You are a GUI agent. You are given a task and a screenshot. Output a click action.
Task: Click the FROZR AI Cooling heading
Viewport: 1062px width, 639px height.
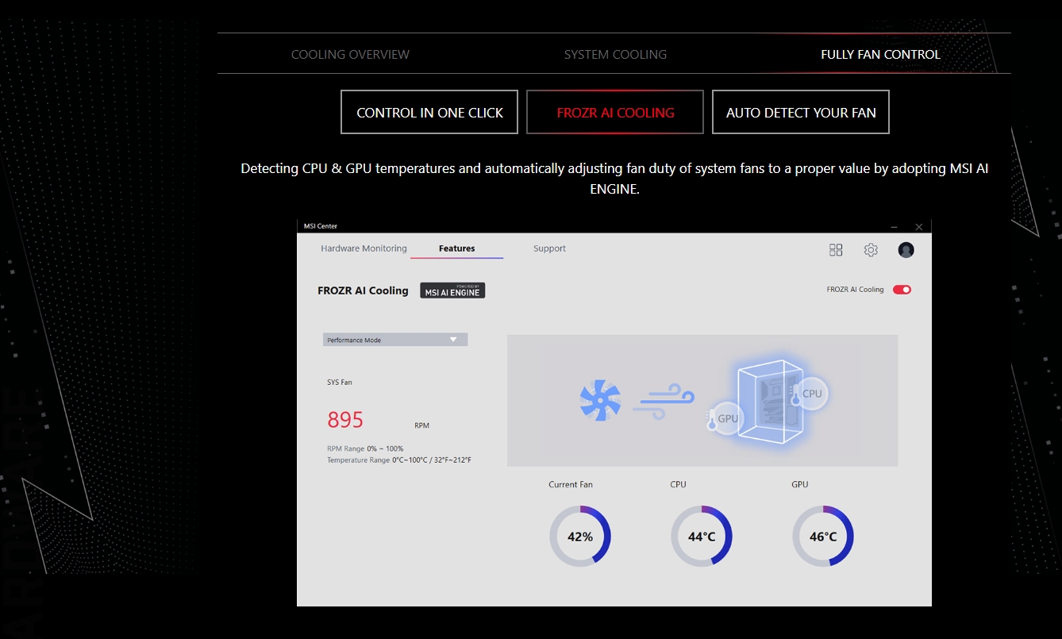coord(363,291)
